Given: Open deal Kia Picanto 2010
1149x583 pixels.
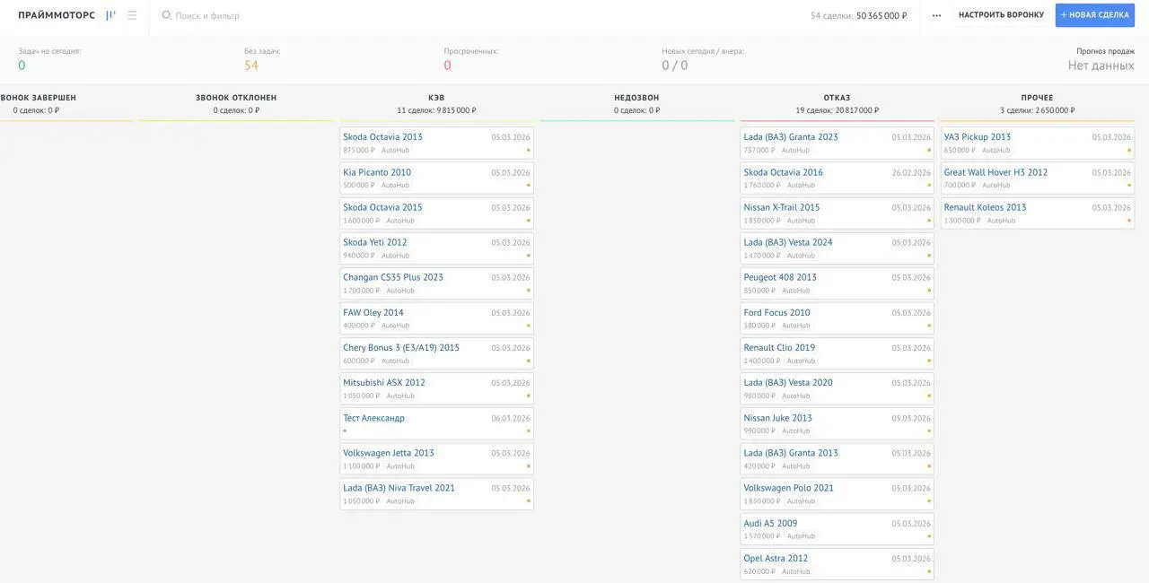Looking at the screenshot, I should click(x=377, y=172).
